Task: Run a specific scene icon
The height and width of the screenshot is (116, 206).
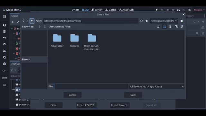Action: click(x=184, y=10)
